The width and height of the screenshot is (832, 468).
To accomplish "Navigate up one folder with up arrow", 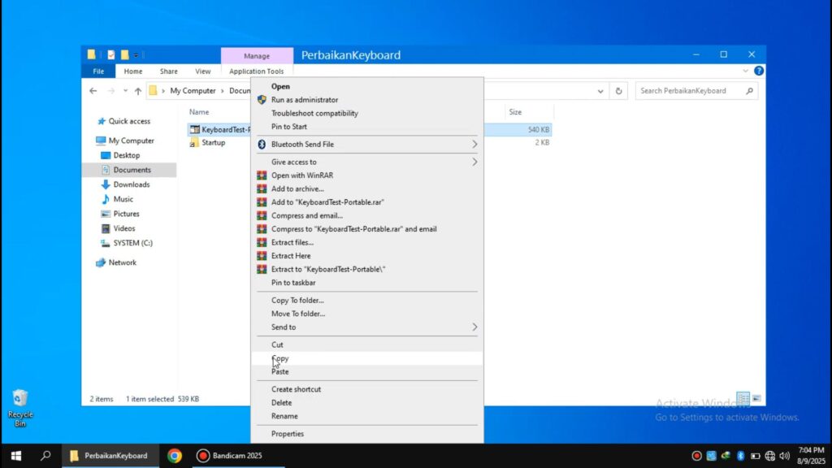I will tap(138, 91).
